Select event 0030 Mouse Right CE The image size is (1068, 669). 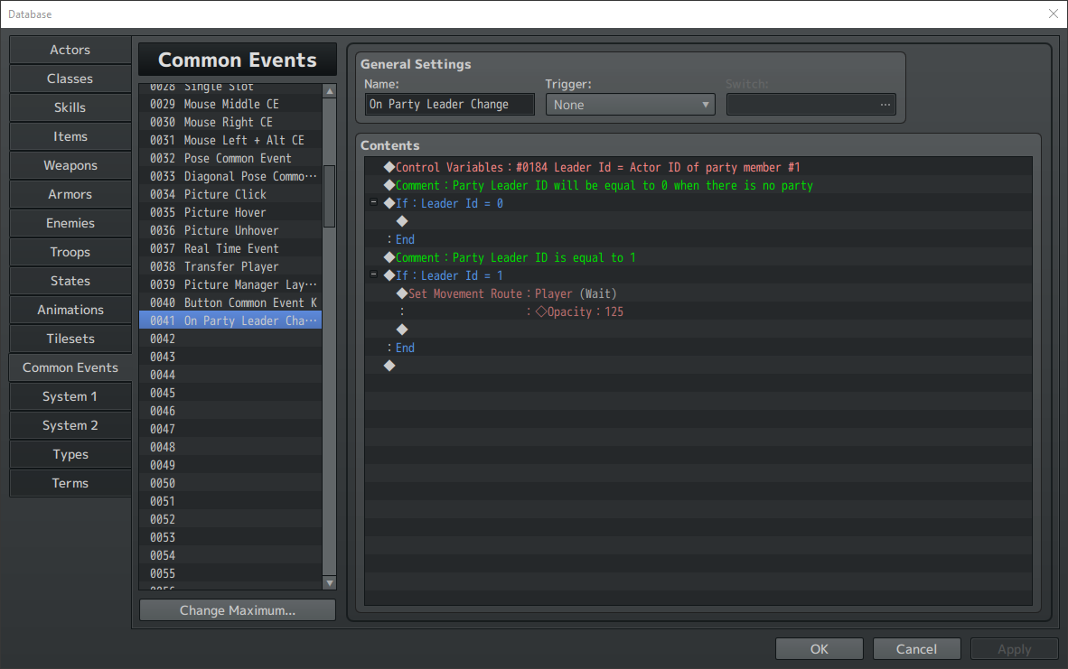(230, 122)
